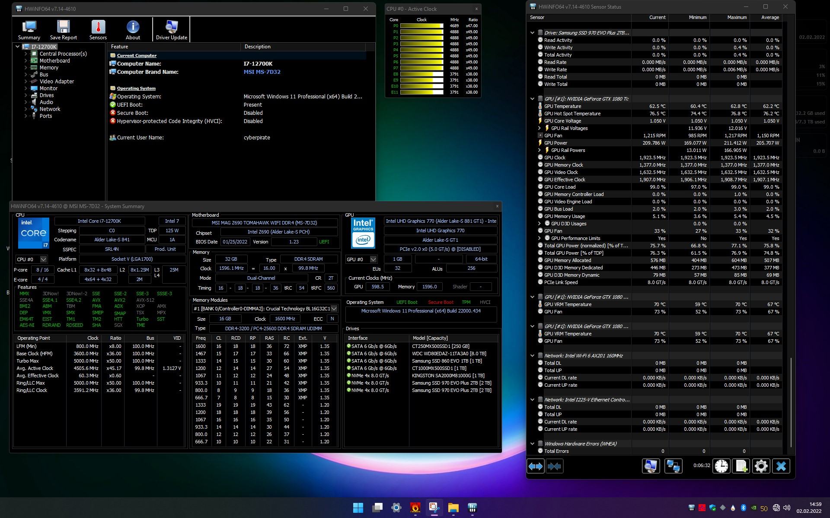The width and height of the screenshot is (830, 518).
Task: Click the Operating System section link
Action: [x=136, y=88]
